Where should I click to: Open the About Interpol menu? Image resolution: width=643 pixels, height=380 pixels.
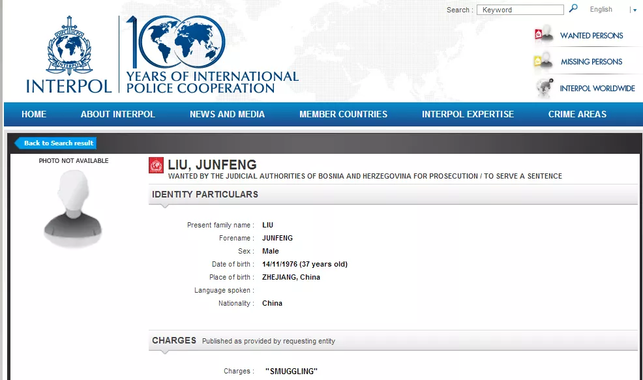point(117,114)
